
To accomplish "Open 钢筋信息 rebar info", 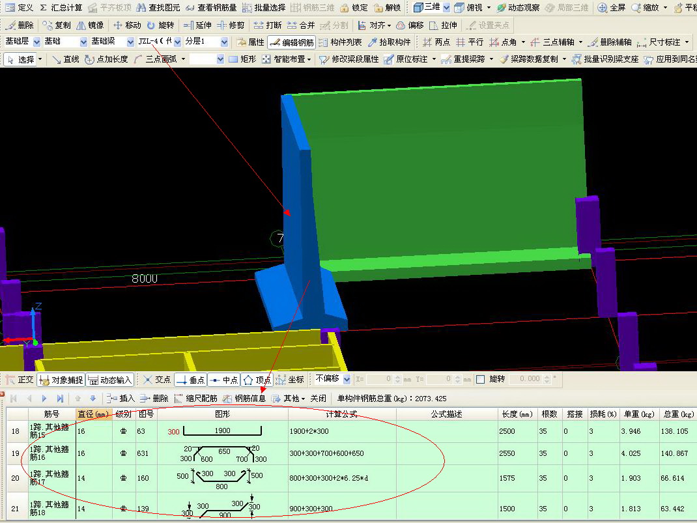I will click(244, 399).
